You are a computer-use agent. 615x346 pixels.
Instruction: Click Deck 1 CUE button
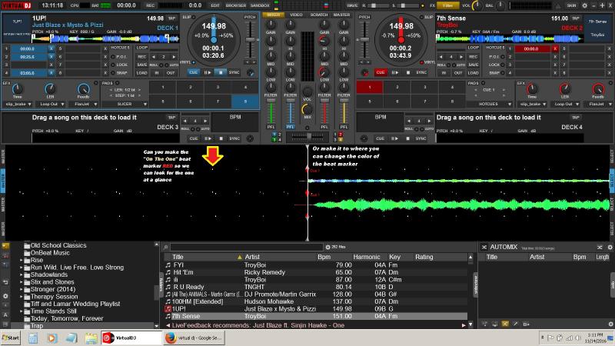[194, 72]
